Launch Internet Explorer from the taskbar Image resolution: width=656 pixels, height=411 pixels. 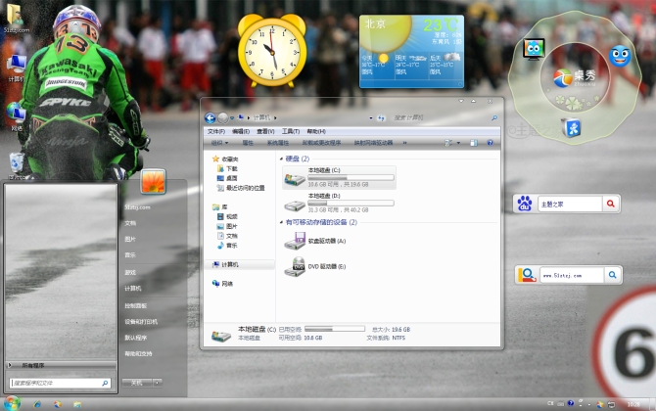(x=37, y=404)
